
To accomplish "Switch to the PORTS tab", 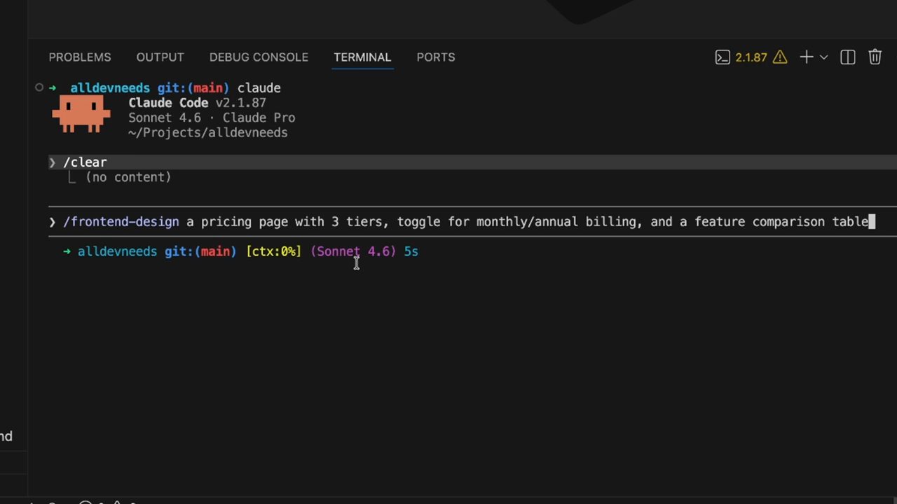I will tap(436, 57).
